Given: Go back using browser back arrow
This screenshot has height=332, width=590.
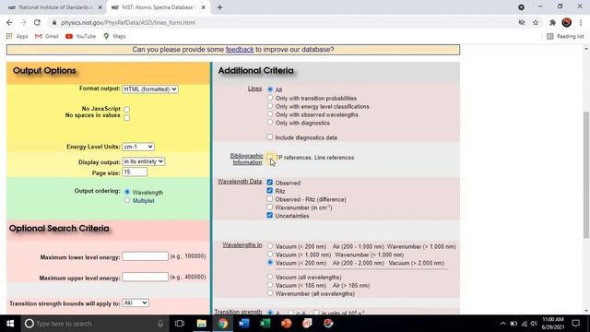Looking at the screenshot, I should pyautogui.click(x=9, y=22).
